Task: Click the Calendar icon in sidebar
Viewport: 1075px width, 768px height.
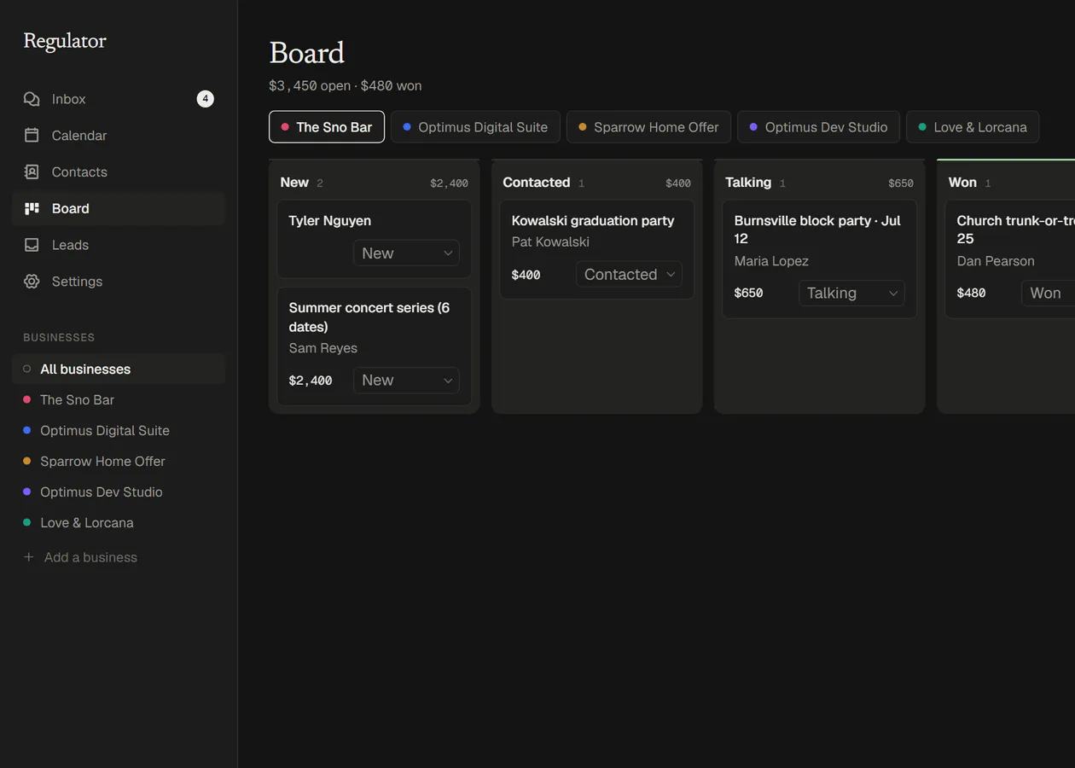Action: [32, 136]
